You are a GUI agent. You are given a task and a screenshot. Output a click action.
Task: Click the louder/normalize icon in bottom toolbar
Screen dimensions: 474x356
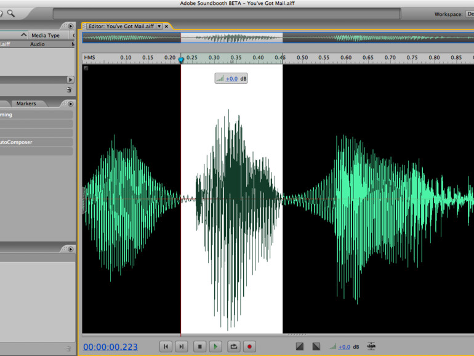[371, 347]
